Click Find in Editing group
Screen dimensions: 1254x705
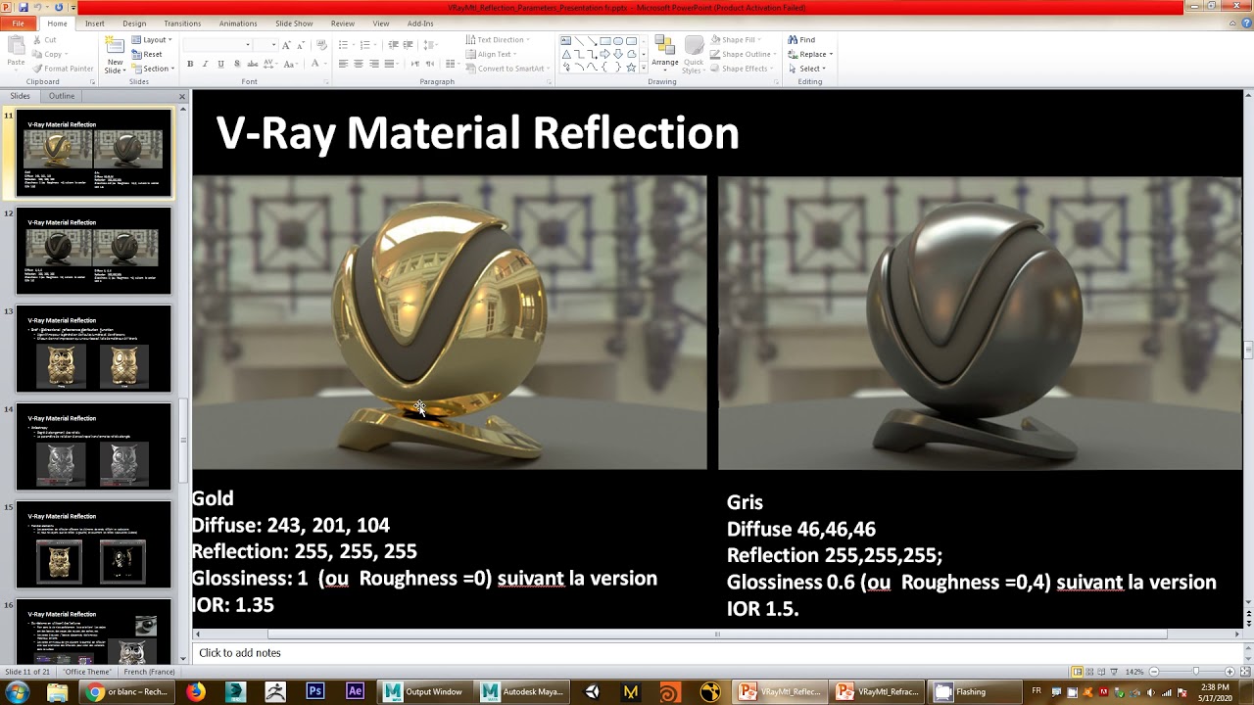point(801,40)
